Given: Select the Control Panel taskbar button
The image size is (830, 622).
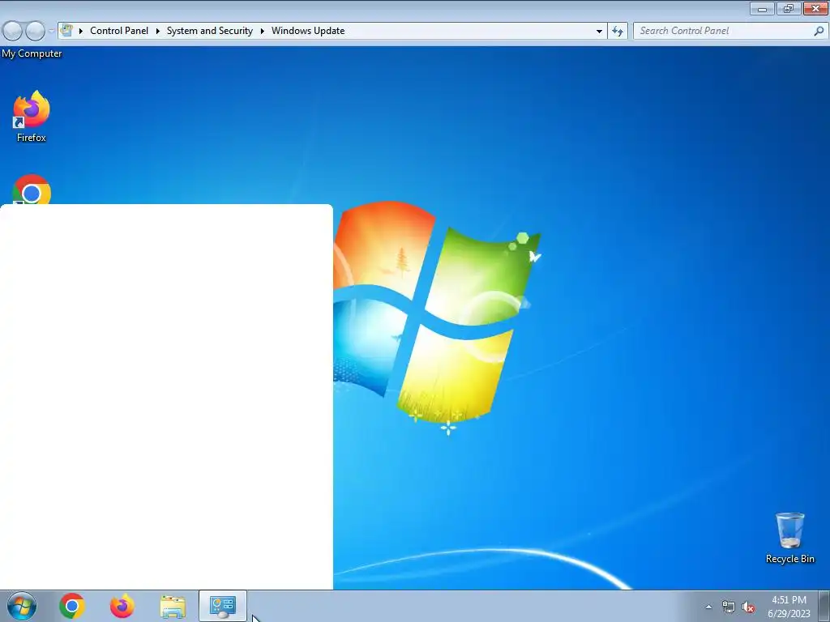Looking at the screenshot, I should [x=223, y=606].
